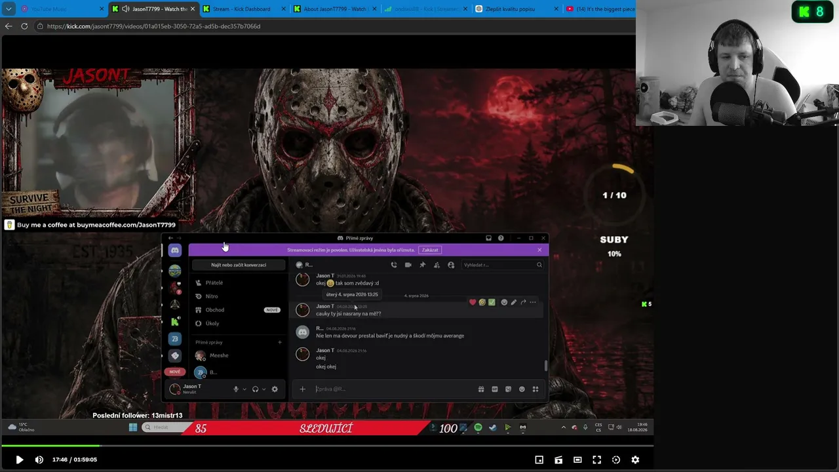Viewport: 839px width, 472px height.
Task: Toggle user profile panel in Discord DM
Action: pyautogui.click(x=451, y=265)
